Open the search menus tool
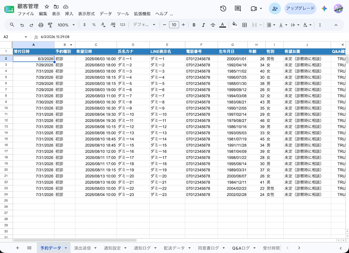The width and height of the screenshot is (349, 253). click(x=12, y=25)
